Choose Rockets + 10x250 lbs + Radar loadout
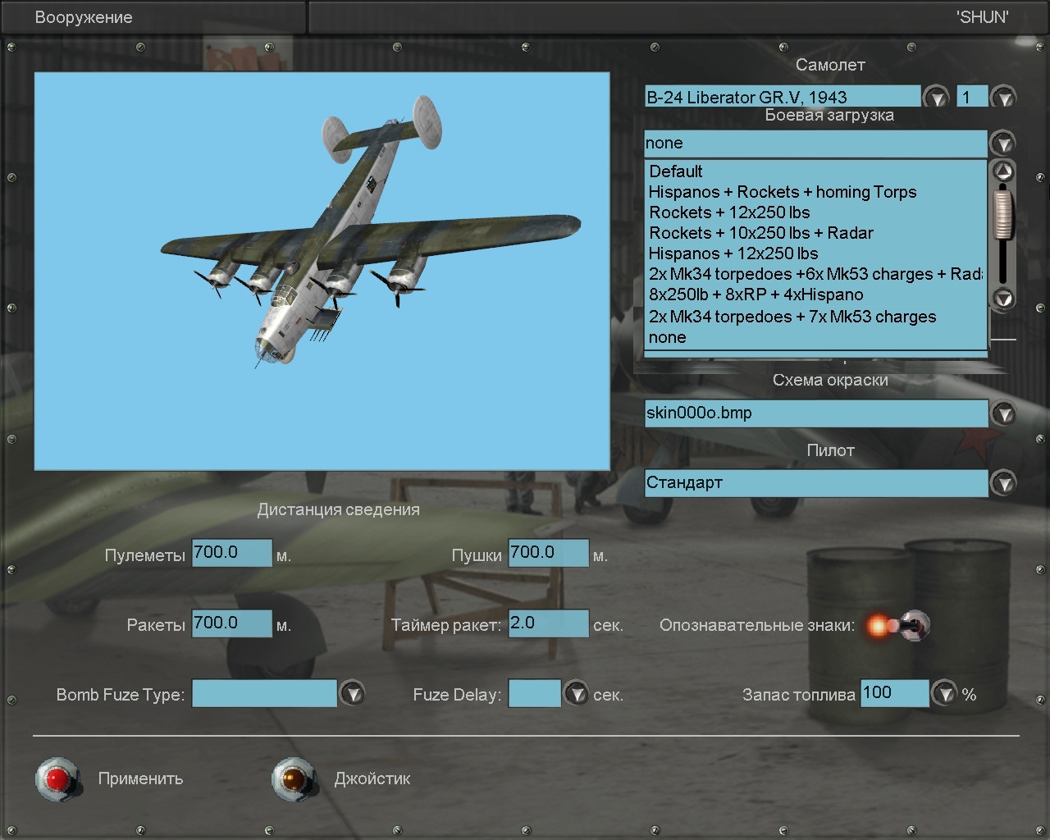1050x840 pixels. point(816,233)
